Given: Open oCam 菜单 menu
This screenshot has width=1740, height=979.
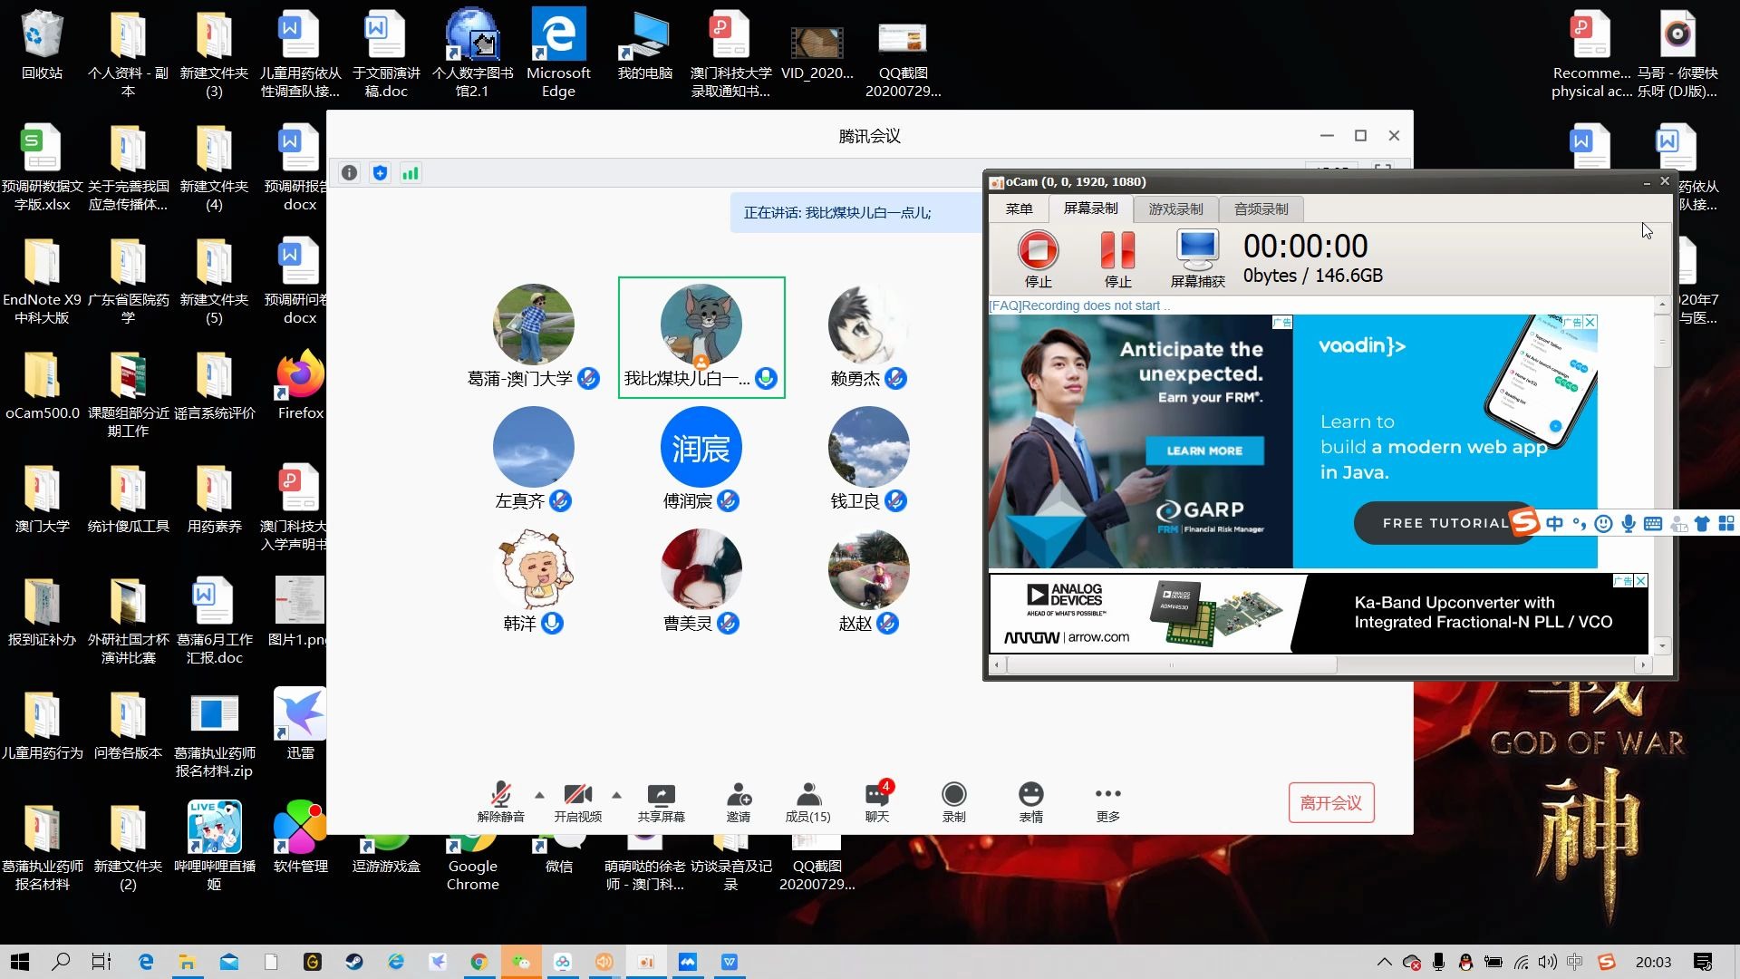Looking at the screenshot, I should tap(1020, 208).
